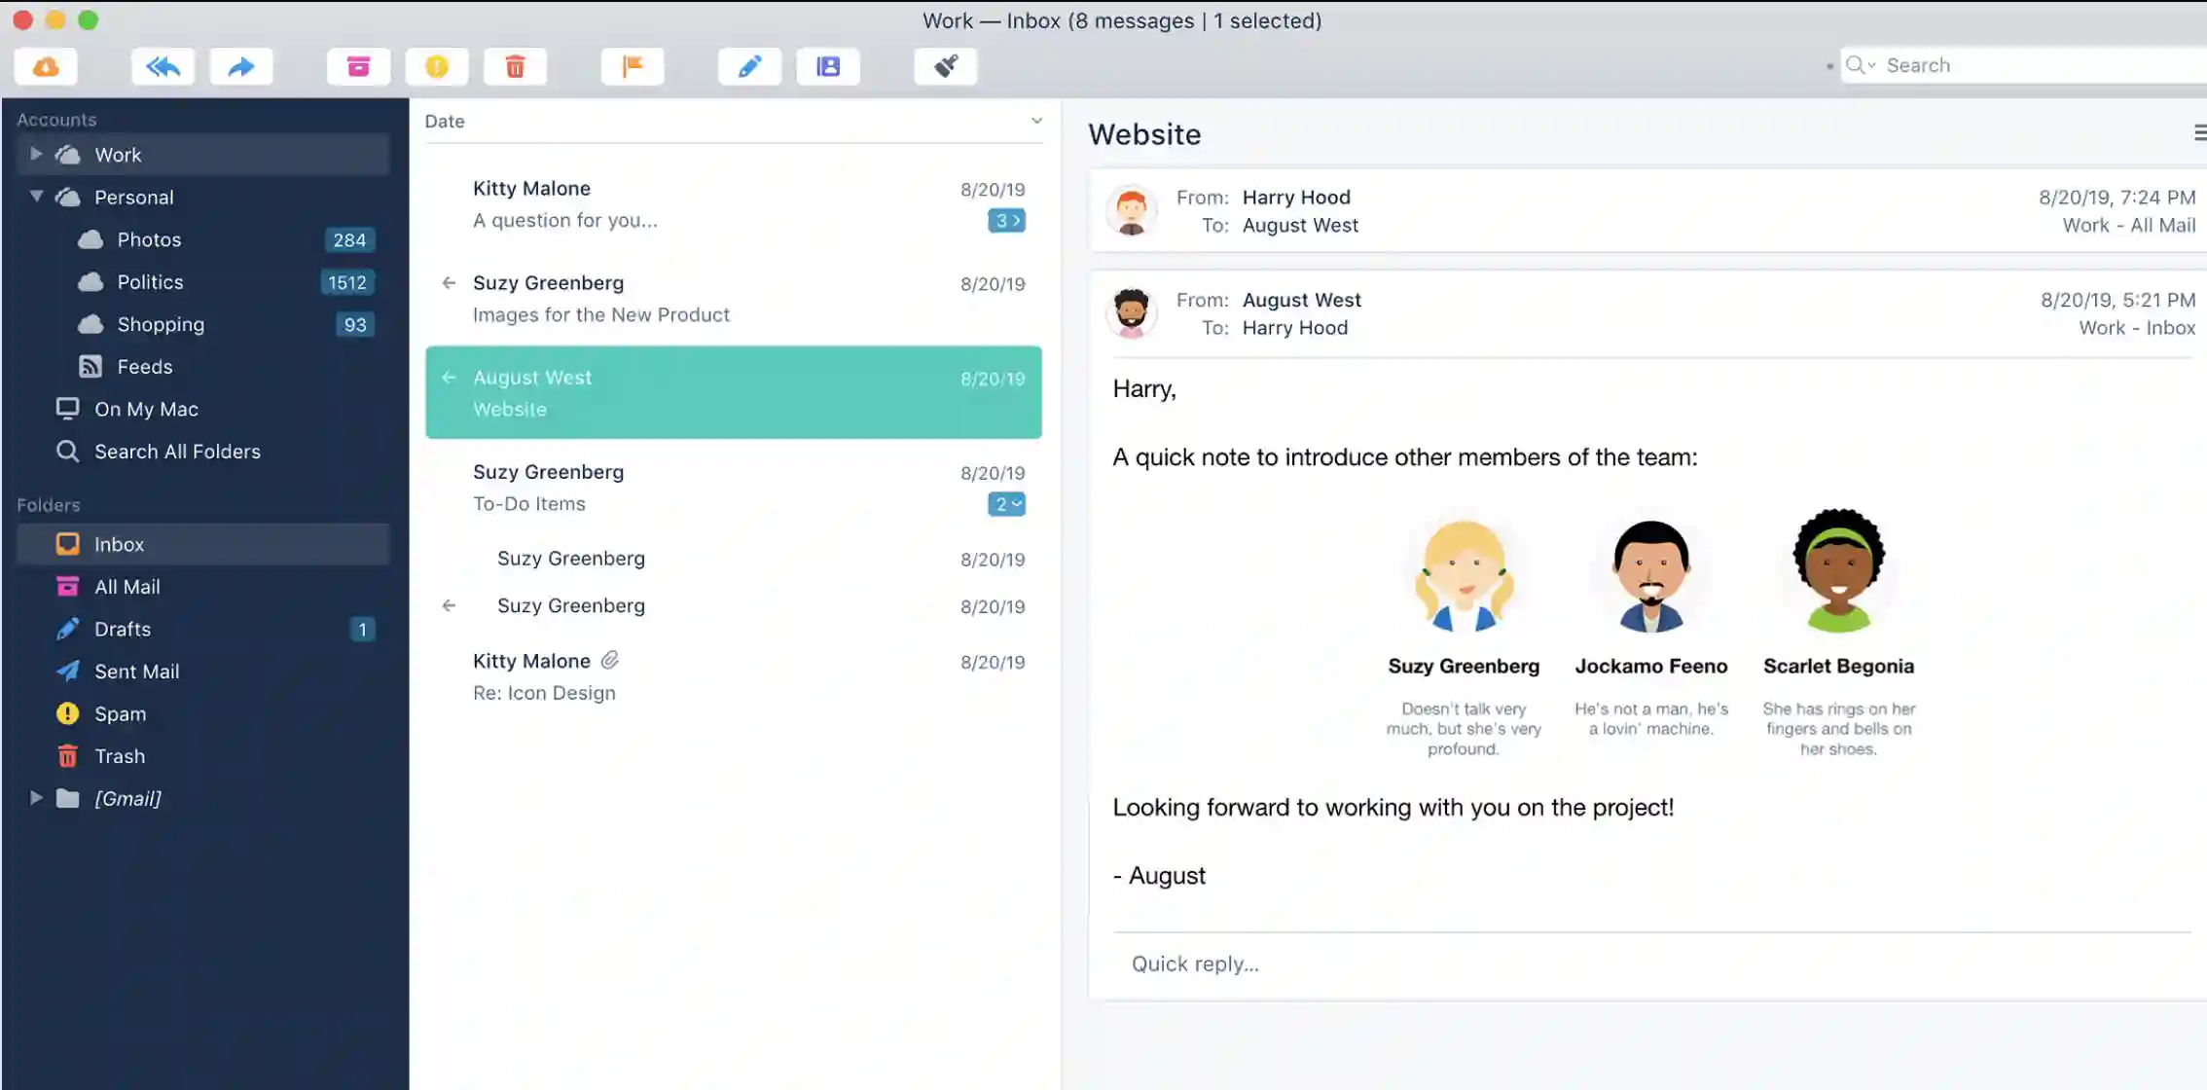Select the Archive icon in toolbar

click(x=357, y=65)
